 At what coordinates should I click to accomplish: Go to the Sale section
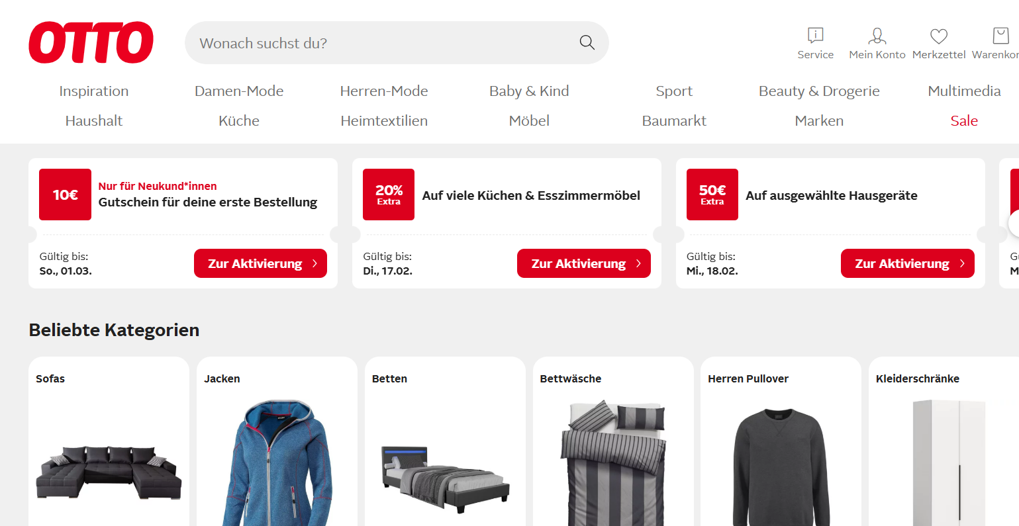[964, 121]
